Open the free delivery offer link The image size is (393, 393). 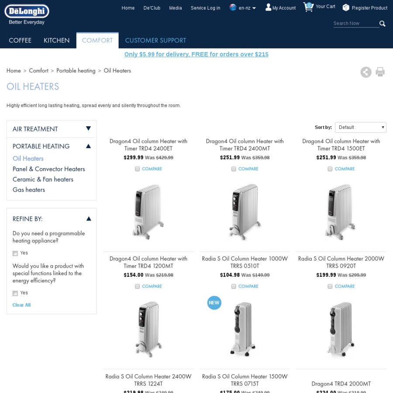(196, 54)
